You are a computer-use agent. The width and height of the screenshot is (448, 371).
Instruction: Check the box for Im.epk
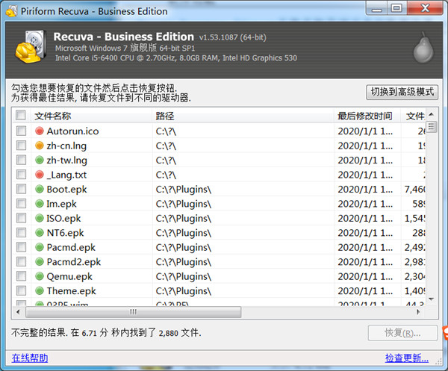(21, 204)
